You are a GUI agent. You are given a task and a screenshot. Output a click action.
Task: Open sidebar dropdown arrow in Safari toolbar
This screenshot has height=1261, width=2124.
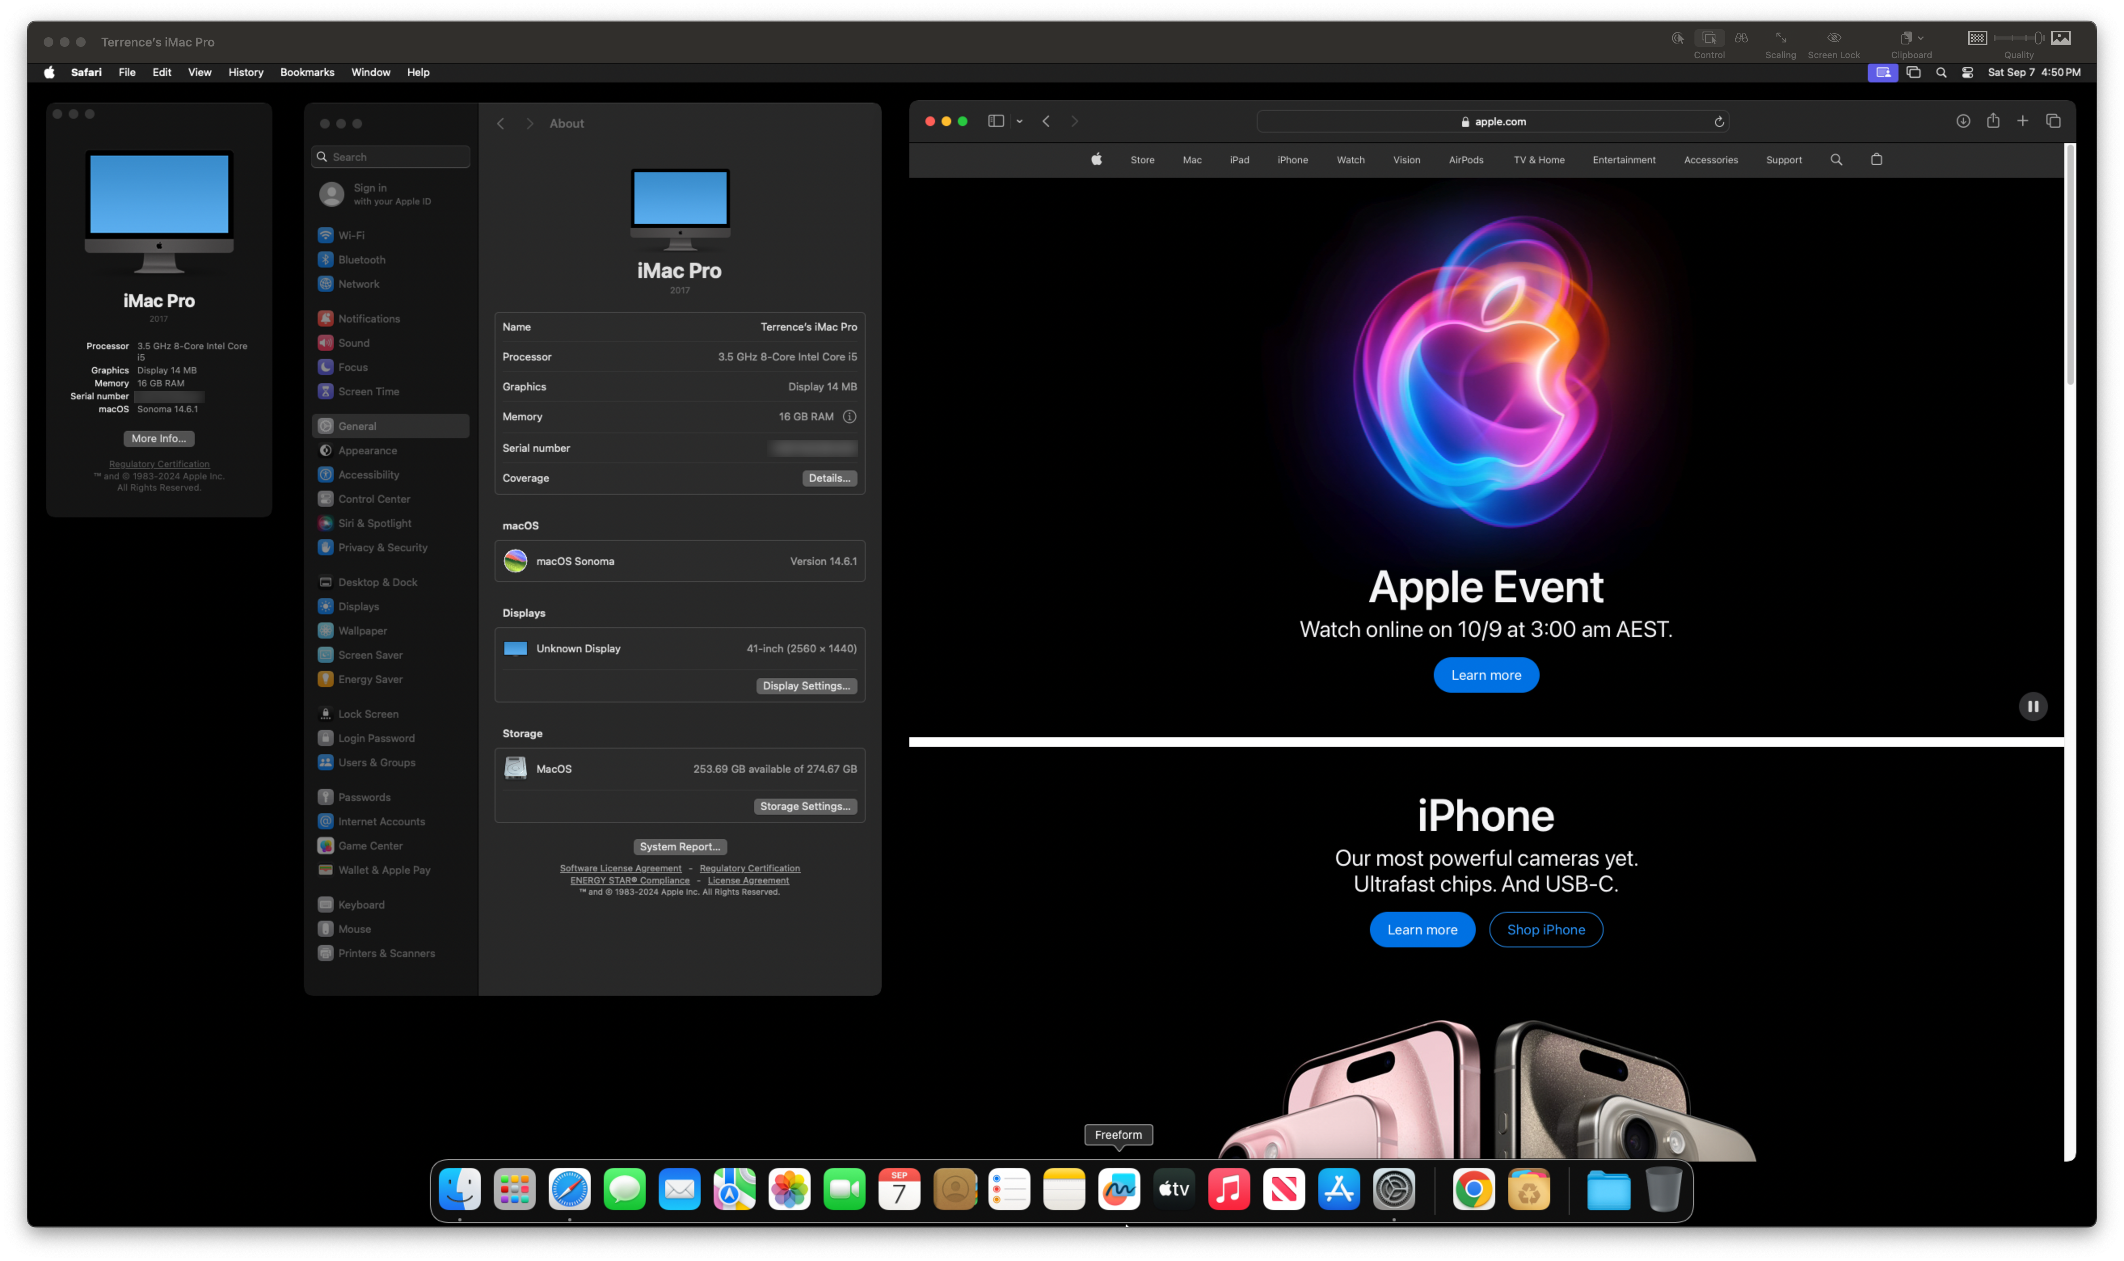(x=1020, y=122)
